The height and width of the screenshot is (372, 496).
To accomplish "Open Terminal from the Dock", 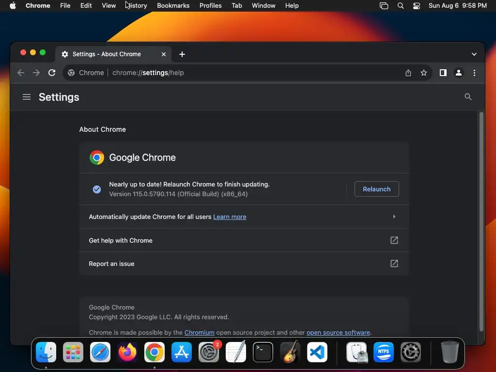I will [263, 352].
